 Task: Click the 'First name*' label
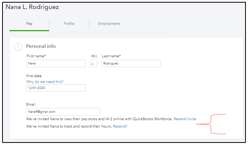point(36,56)
